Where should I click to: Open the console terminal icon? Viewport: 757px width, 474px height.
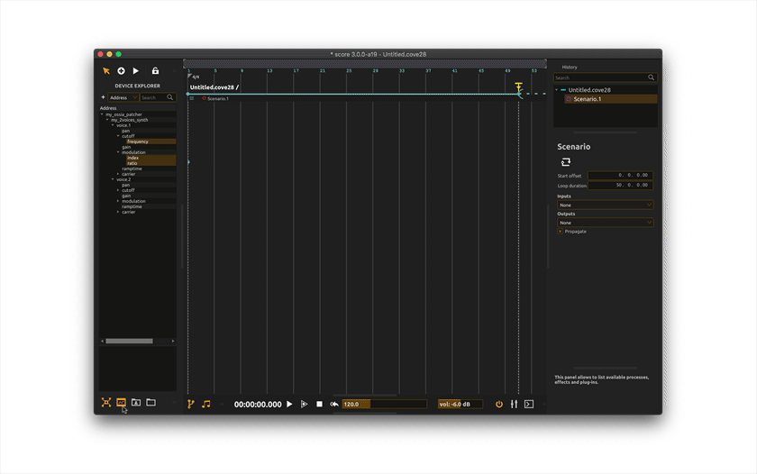(529, 404)
